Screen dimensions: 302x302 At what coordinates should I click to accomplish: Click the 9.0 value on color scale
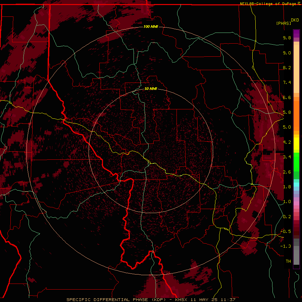point(287,53)
